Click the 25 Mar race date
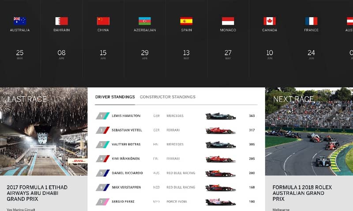This screenshot has width=353, height=211. [20, 54]
